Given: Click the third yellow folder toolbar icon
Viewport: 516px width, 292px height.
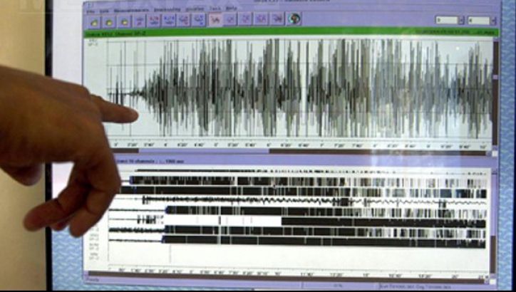Looking at the screenshot, I should 125,21.
